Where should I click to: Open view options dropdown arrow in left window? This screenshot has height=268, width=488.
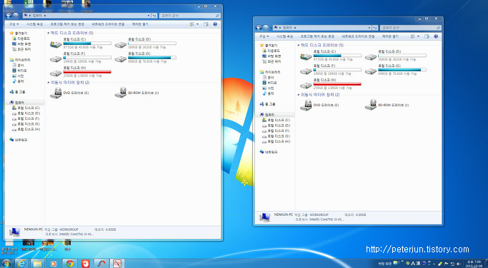pyautogui.click(x=197, y=24)
